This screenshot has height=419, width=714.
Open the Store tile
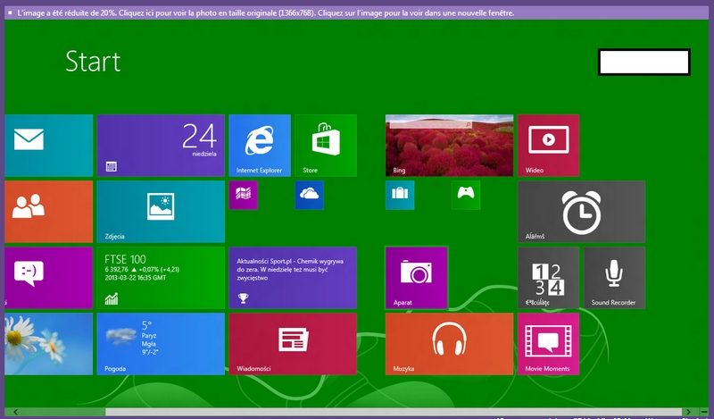tap(326, 145)
